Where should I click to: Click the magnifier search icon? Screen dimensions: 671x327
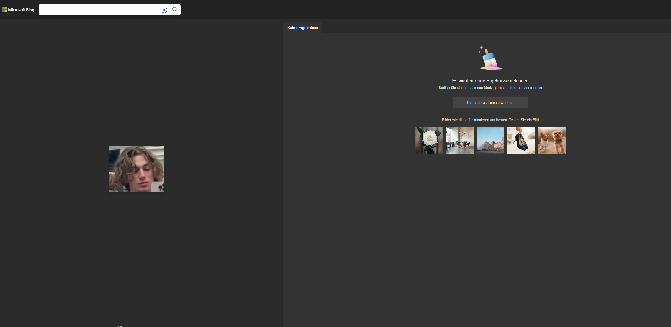175,10
